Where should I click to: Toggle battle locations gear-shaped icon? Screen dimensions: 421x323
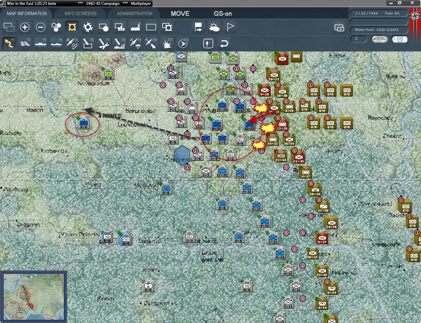click(x=88, y=27)
